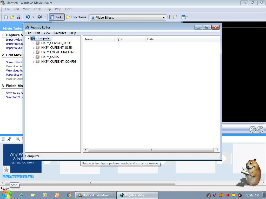
Task: Open Movie Maker Play menu
Action: click(x=58, y=9)
